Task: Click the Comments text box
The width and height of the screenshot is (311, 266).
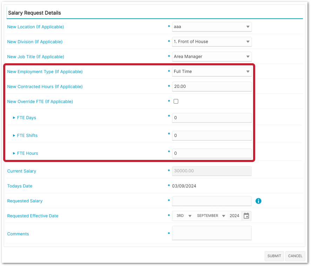Action: tap(212, 233)
